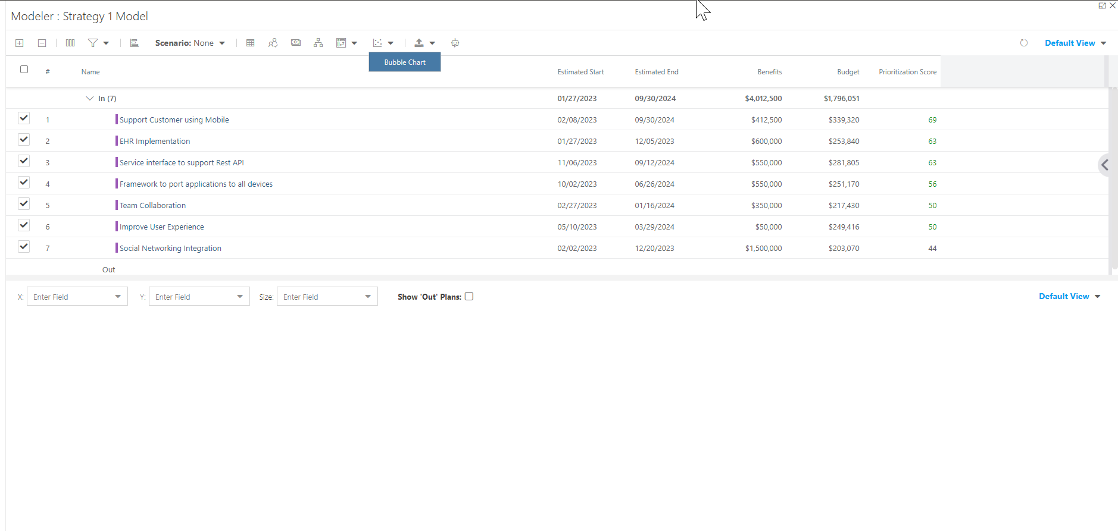
Task: Open the EHR Implementation plan
Action: click(155, 141)
